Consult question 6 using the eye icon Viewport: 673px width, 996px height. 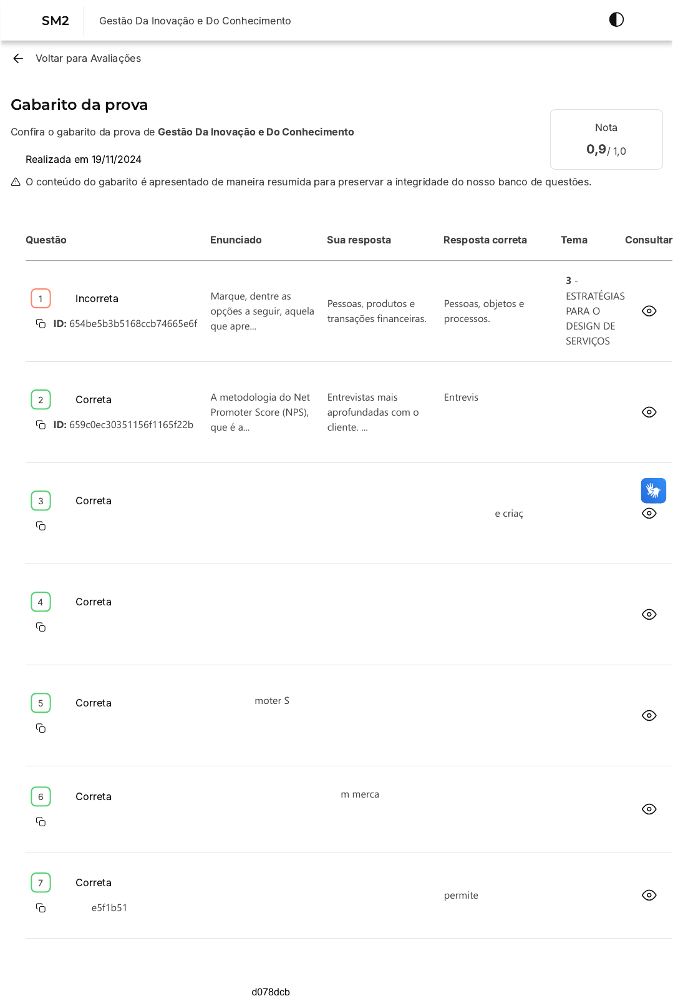coord(649,809)
